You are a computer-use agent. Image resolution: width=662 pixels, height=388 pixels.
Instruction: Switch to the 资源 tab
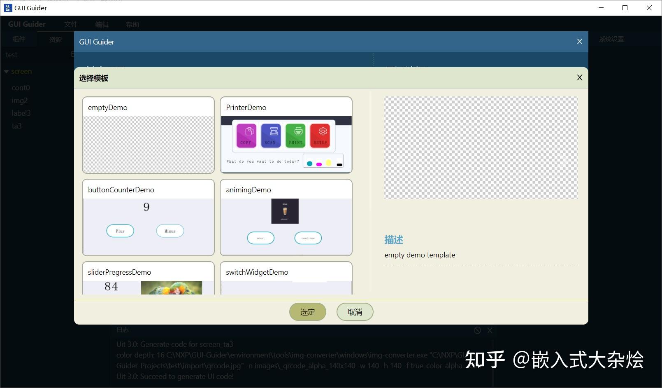point(56,39)
